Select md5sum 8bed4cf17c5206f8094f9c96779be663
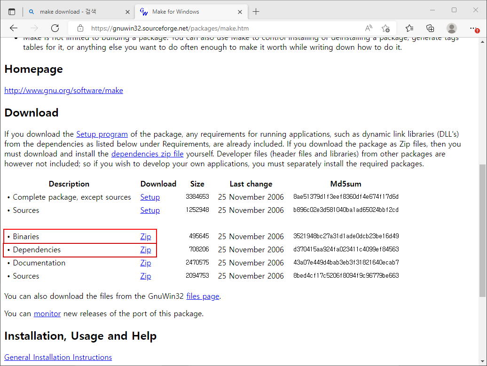487x366 pixels. (346, 275)
